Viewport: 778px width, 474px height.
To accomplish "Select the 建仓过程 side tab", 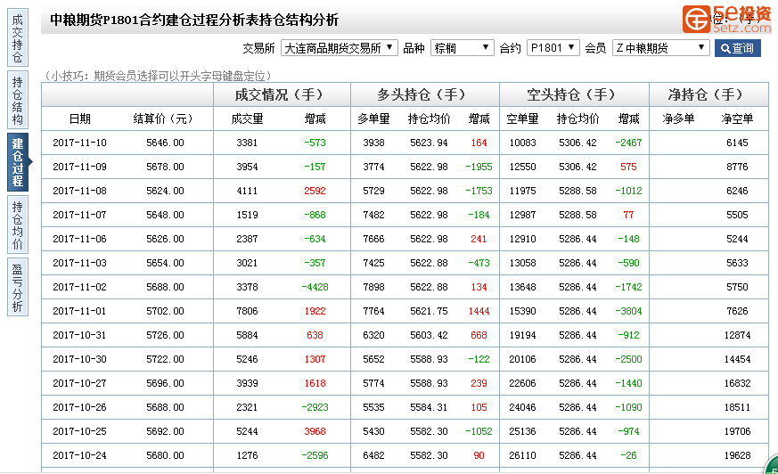I will pos(18,162).
